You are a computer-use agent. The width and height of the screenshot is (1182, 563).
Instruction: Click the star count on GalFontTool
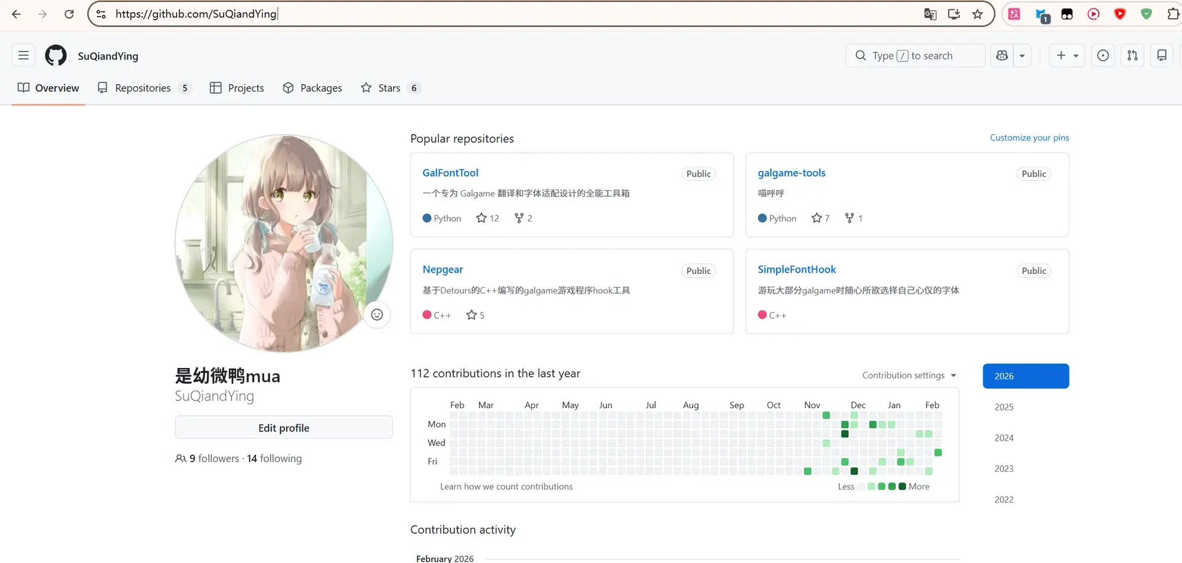[488, 218]
